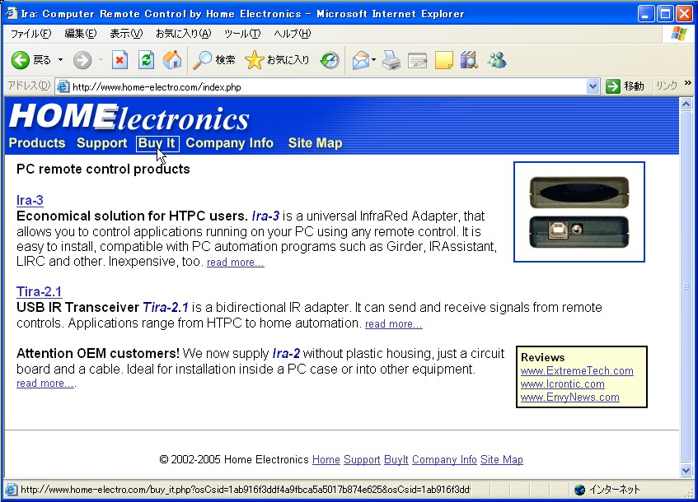Click the scrollbar up arrow
698x502 pixels.
[x=686, y=104]
